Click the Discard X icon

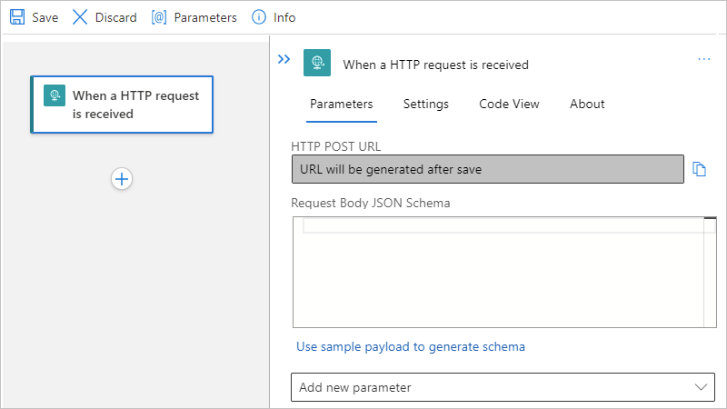click(x=80, y=17)
